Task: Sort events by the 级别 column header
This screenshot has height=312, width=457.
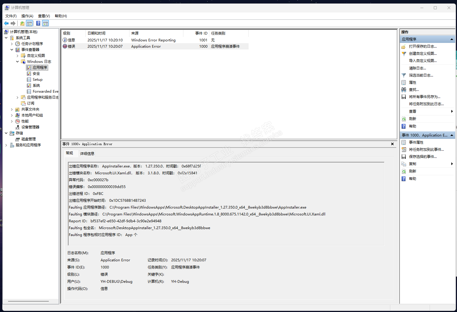Action: [x=73, y=33]
